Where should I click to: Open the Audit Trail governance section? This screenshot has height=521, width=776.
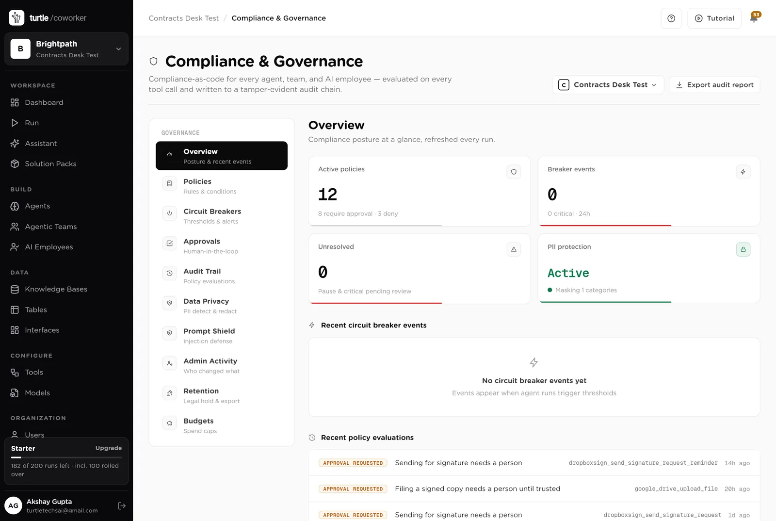(222, 276)
